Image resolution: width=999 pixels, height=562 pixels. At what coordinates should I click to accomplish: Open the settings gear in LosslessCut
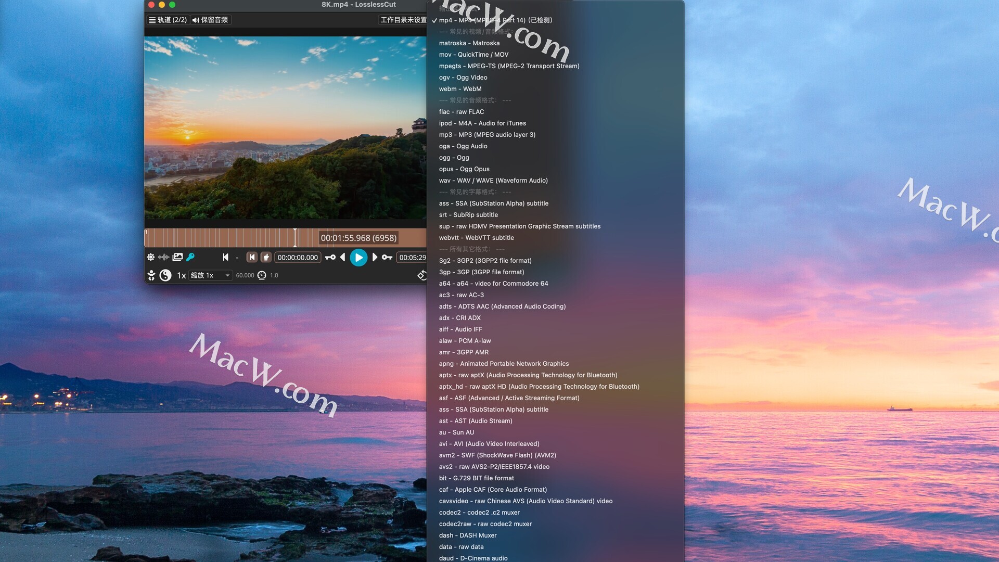pyautogui.click(x=150, y=257)
